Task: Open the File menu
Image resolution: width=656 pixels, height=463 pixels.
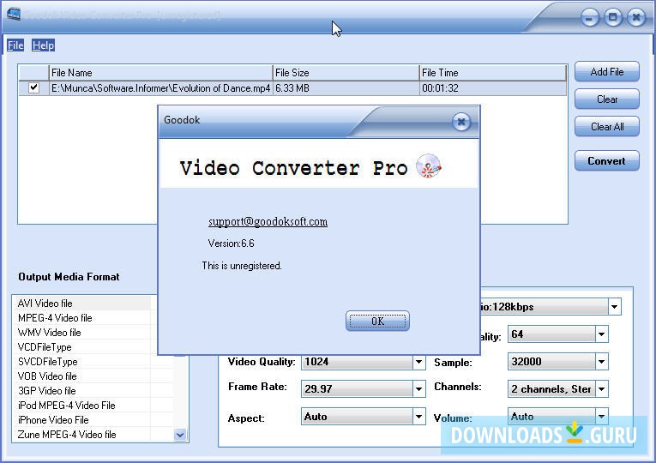Action: click(x=15, y=45)
